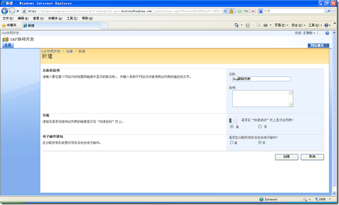This screenshot has height=205, width=339.
Task: Click the 取消 button
Action: pos(312,157)
